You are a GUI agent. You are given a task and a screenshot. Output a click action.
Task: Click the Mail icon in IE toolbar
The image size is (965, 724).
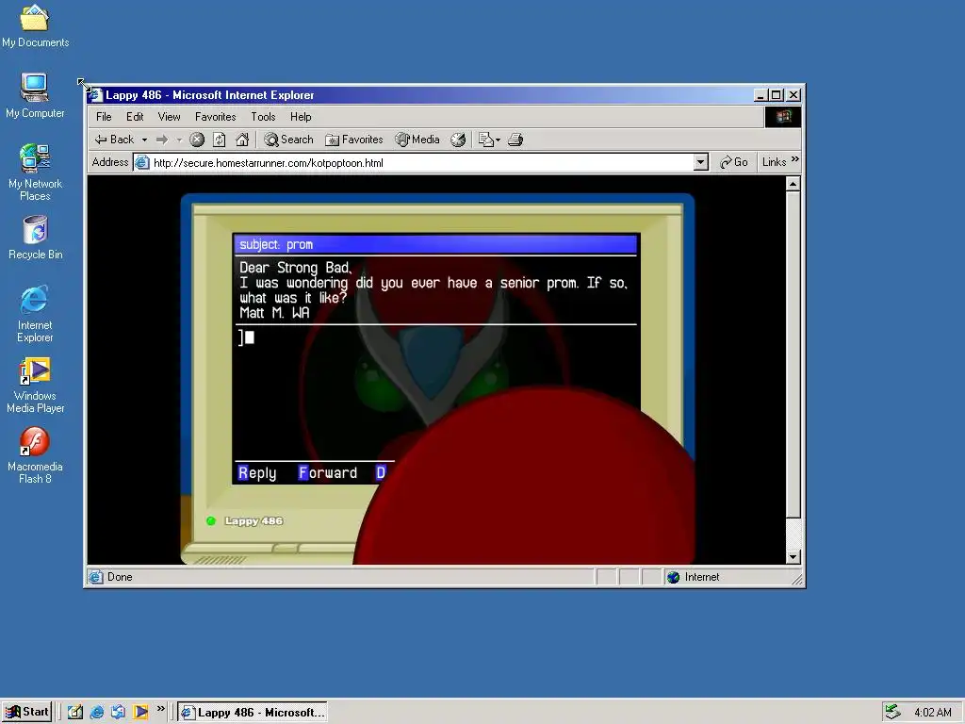tap(486, 140)
